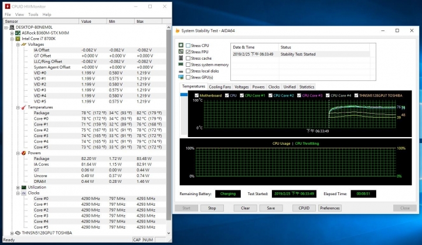This screenshot has height=245, width=422.
Task: Switch to the Voltages tab in AIDA64
Action: tap(241, 87)
